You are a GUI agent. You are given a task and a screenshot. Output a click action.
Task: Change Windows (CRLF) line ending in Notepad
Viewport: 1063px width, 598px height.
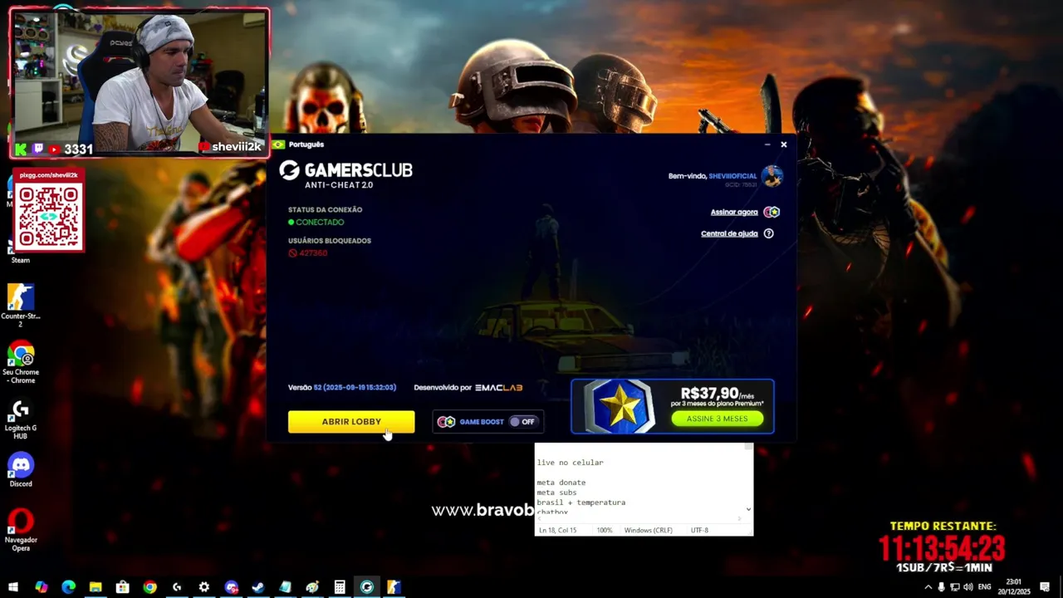pos(649,530)
